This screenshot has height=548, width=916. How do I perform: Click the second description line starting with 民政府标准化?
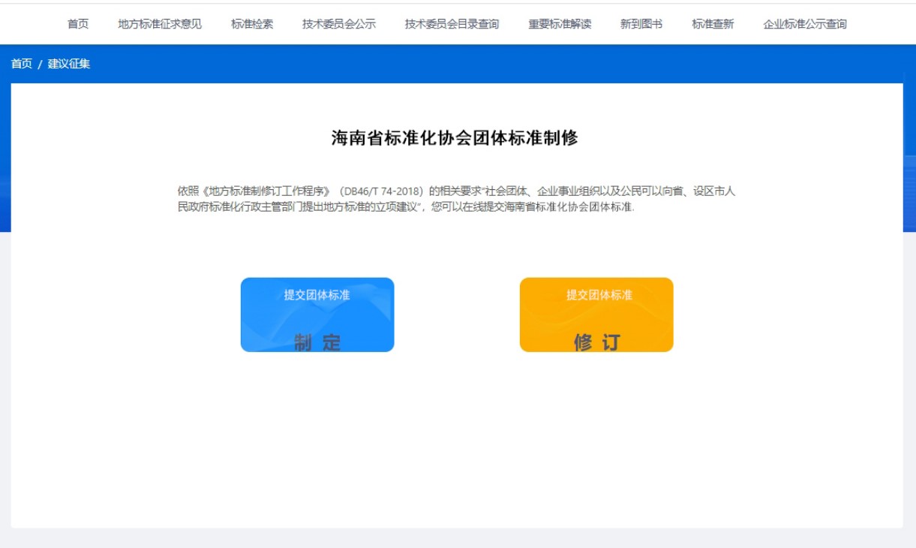tap(405, 207)
